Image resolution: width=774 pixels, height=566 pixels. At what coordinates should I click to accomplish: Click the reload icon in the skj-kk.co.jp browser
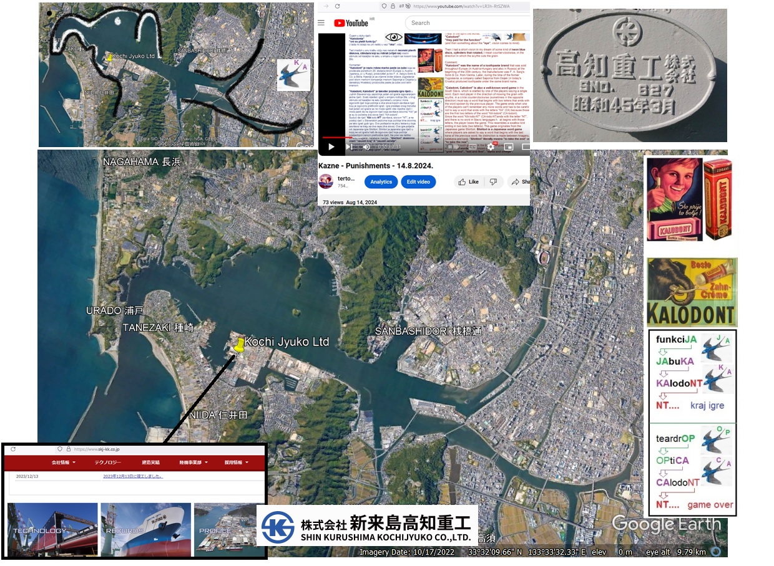coord(13,449)
